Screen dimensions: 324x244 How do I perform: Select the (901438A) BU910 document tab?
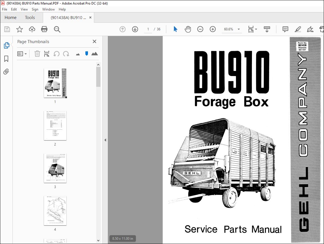68,18
